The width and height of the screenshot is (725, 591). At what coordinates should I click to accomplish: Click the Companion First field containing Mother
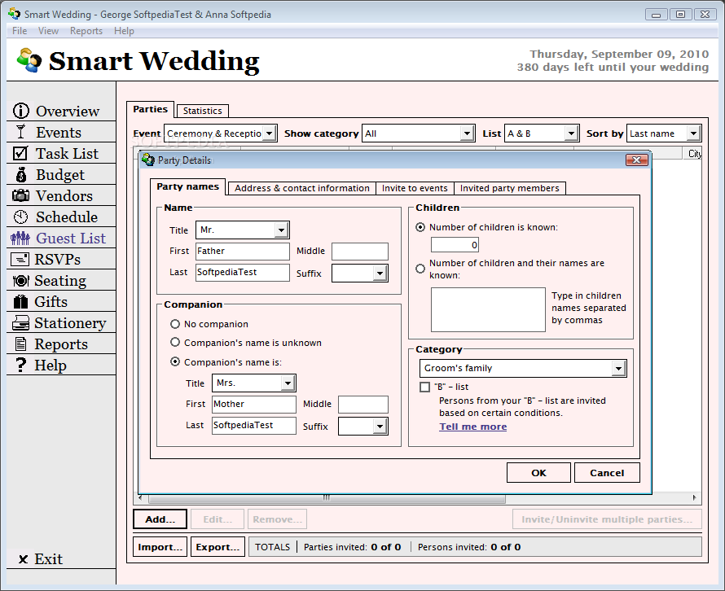[x=254, y=405]
